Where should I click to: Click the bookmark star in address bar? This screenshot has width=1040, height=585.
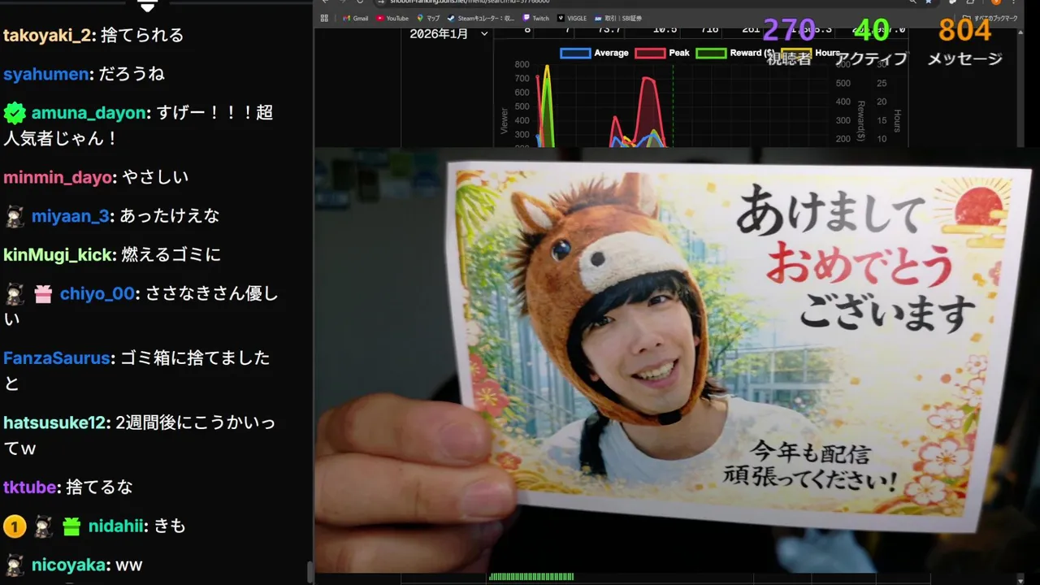tap(928, 2)
